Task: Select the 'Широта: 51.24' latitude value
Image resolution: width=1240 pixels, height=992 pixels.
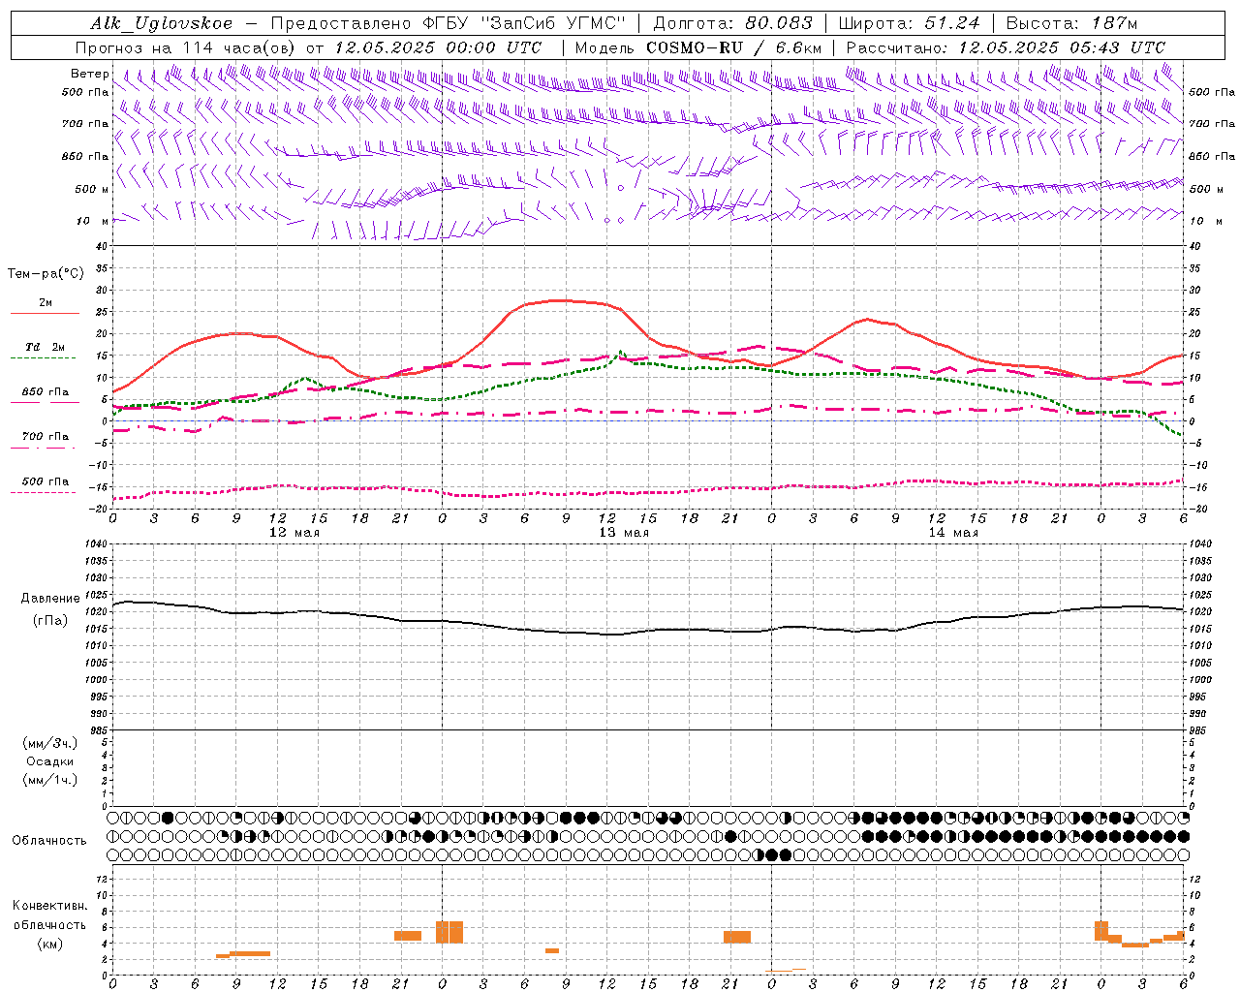Action: (909, 23)
